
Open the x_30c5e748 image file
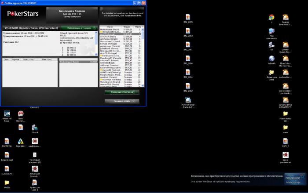coord(7,169)
